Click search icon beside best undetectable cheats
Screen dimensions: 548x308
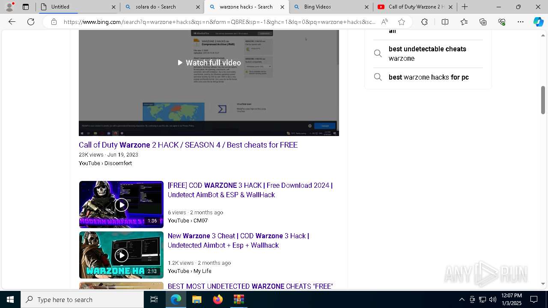[378, 53]
